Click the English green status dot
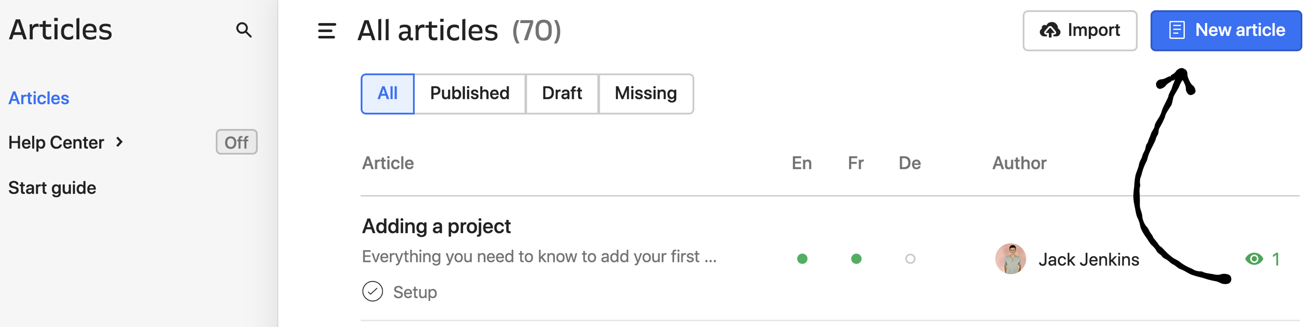Screen dimensions: 1308x327 click(802, 259)
